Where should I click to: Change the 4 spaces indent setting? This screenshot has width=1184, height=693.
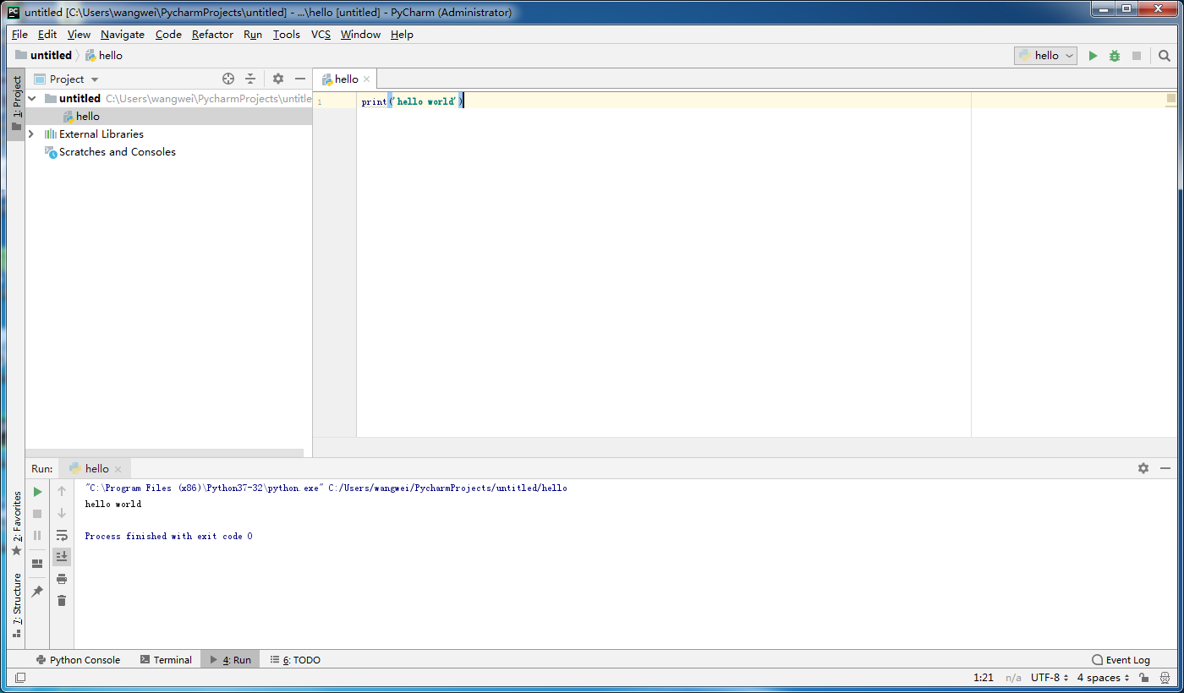click(x=1103, y=678)
